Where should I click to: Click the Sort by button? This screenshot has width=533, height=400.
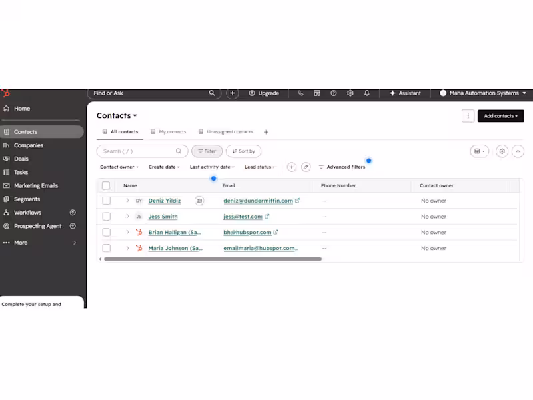pyautogui.click(x=243, y=151)
